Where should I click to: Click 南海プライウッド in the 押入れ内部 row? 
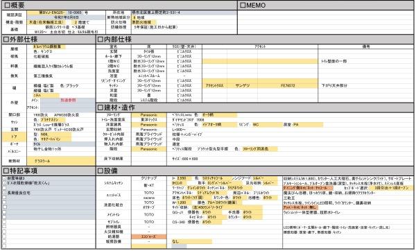(149, 139)
